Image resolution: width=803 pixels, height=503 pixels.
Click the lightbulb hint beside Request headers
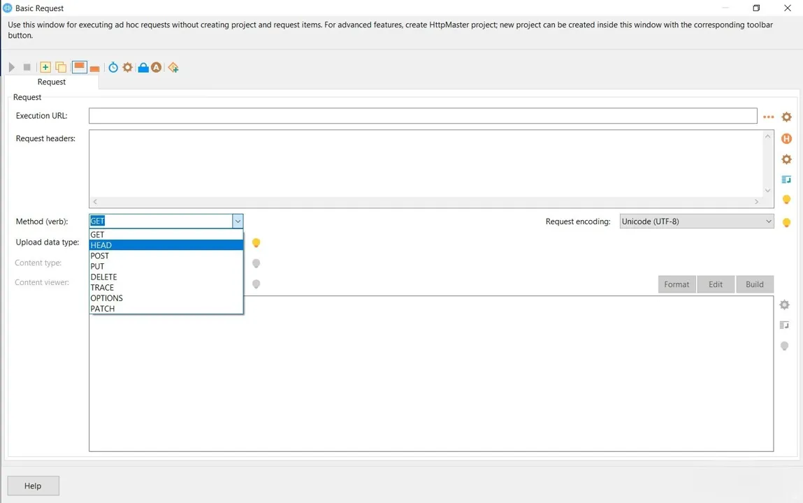(x=787, y=200)
